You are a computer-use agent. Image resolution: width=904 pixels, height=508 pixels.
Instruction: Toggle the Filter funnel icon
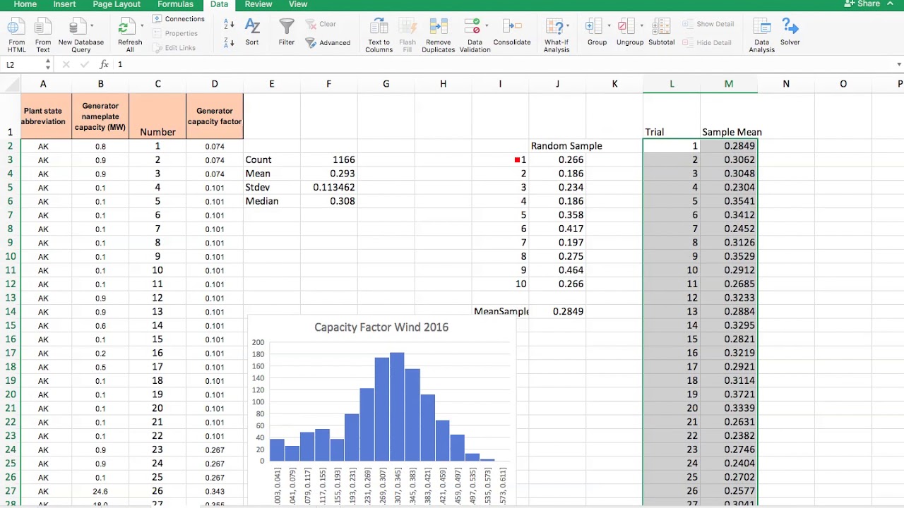pyautogui.click(x=286, y=27)
